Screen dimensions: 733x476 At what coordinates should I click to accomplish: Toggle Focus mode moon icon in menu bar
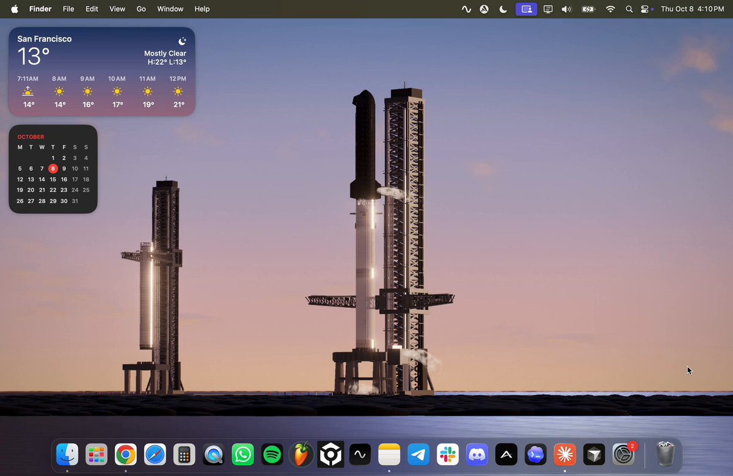(503, 9)
